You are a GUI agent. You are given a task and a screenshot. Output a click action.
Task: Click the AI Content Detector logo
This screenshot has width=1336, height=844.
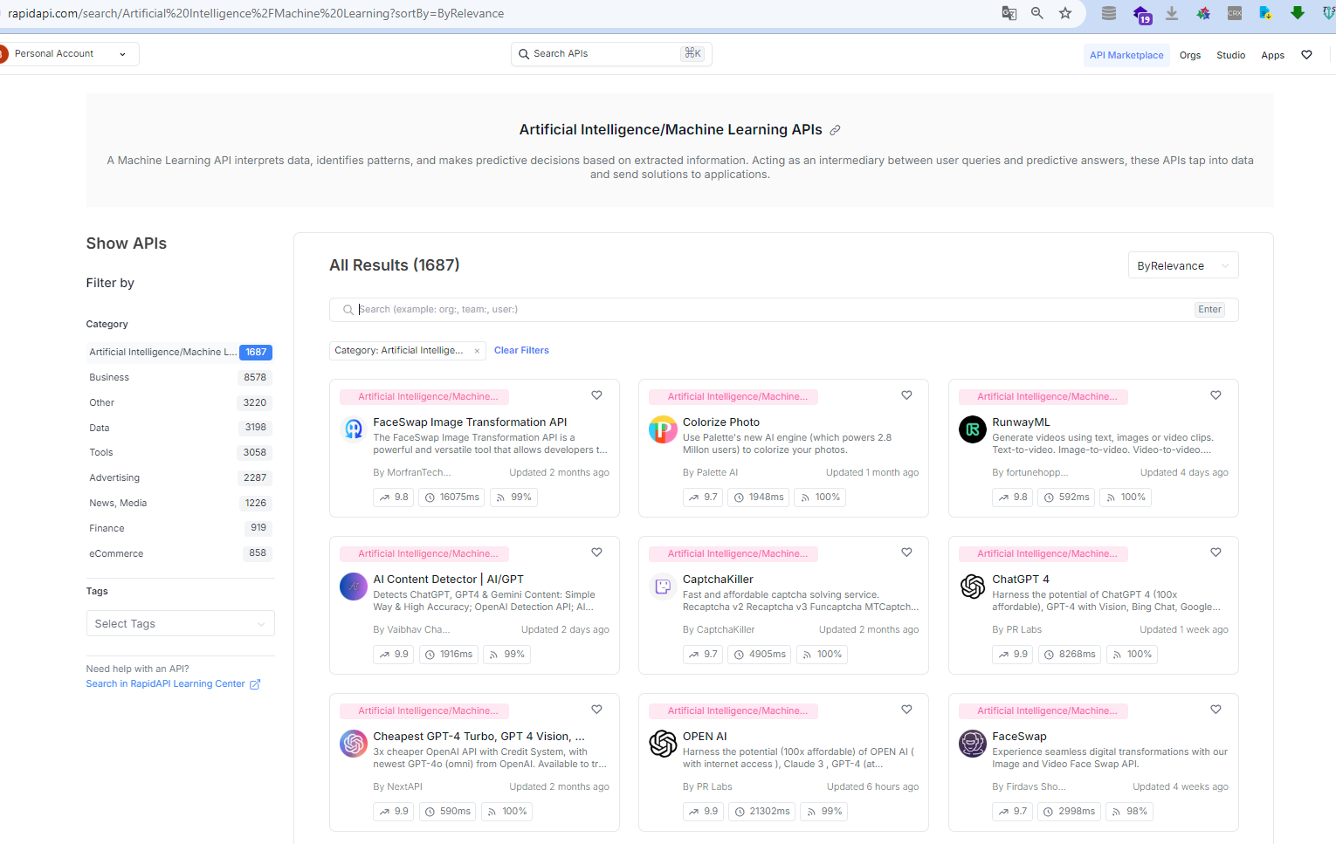click(354, 587)
